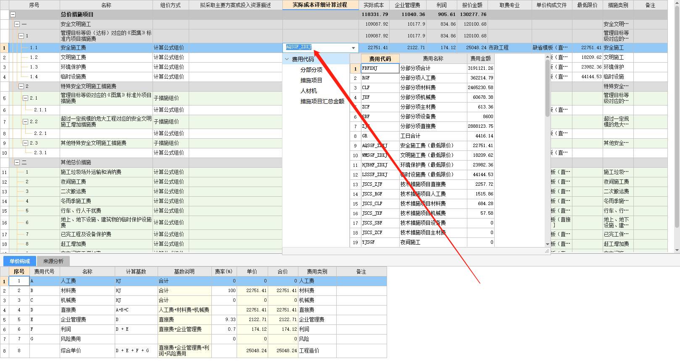Collapse node 2 特殊安全文明施工措施费
Screen dimensions: 680x361
pos(21,86)
